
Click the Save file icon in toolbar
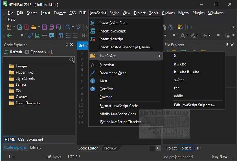click(x=44, y=27)
